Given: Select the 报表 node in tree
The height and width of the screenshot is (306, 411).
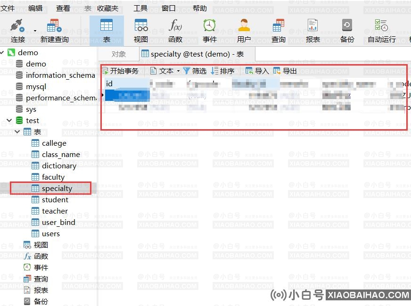Looking at the screenshot, I should [41, 290].
